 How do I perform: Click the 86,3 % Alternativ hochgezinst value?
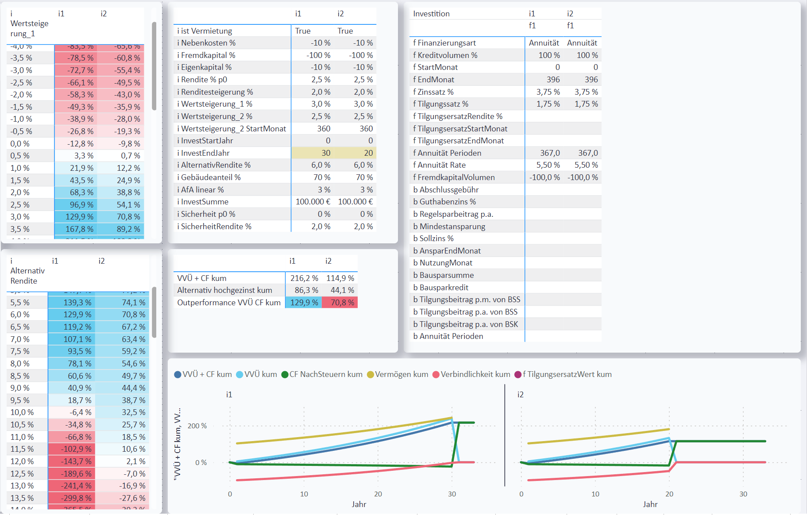coord(306,290)
